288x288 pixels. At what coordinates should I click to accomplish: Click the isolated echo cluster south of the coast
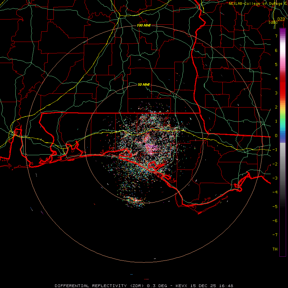click(135, 201)
